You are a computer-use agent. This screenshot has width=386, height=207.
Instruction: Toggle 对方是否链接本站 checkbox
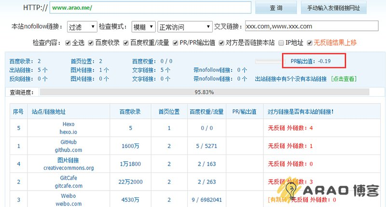[221, 43]
